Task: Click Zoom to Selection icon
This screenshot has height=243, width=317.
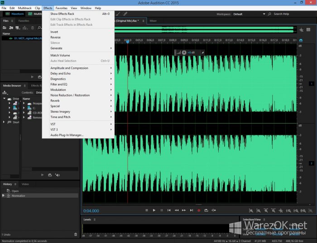Action: [x=303, y=211]
